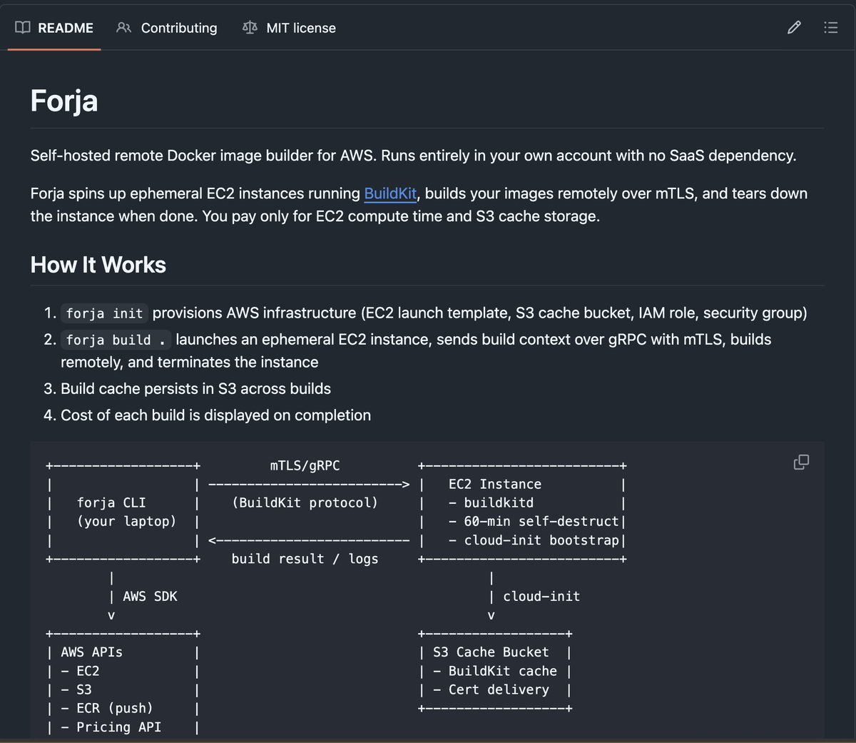Click the scales icon beside MIT license
856x743 pixels.
(x=250, y=28)
